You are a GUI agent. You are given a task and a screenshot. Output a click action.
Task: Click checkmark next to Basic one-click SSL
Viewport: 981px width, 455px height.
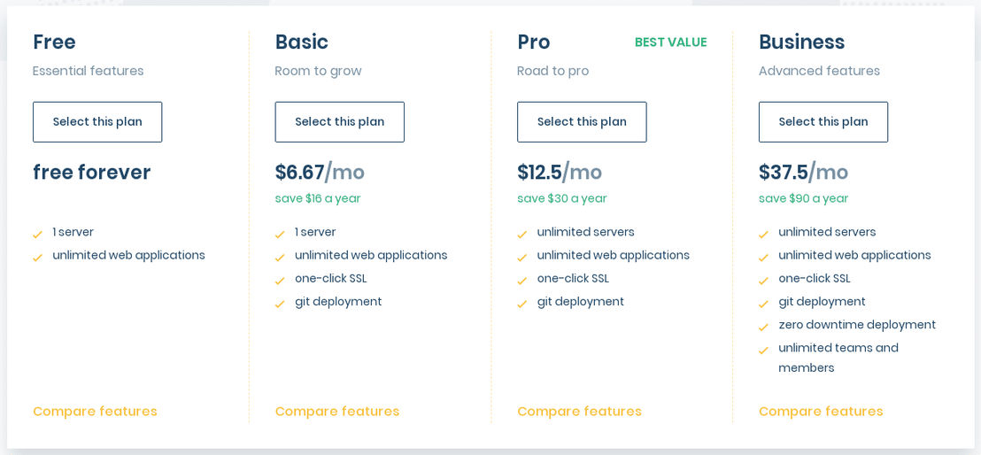pyautogui.click(x=280, y=281)
